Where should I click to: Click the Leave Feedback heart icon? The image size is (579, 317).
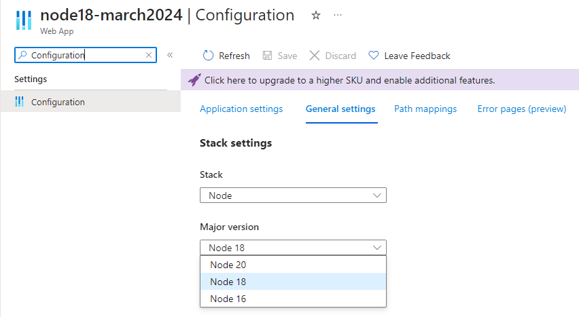point(374,56)
